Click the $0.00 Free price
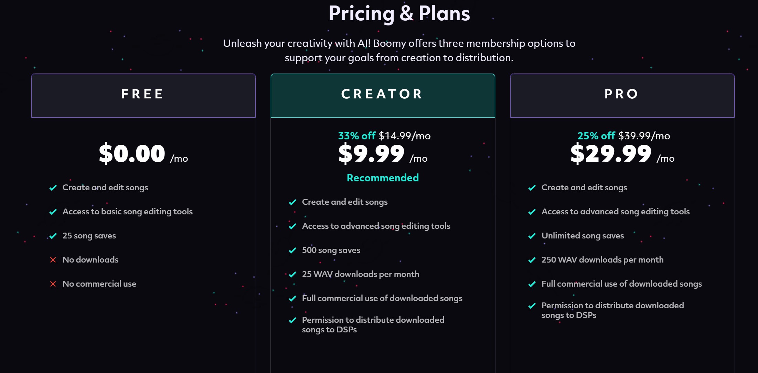Screen dimensions: 758x373 [132, 154]
